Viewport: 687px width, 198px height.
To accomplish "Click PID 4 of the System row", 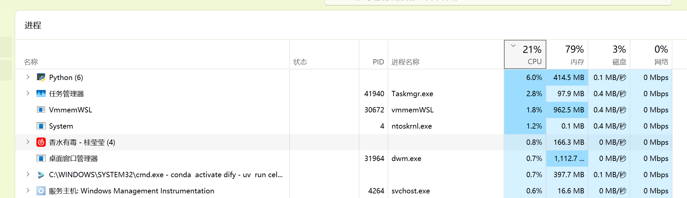I will [382, 126].
